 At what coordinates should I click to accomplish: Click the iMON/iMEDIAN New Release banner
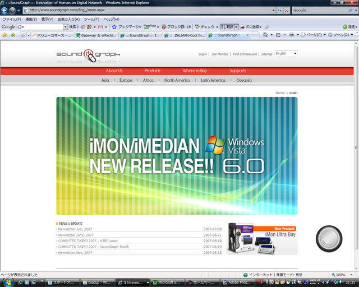click(177, 156)
